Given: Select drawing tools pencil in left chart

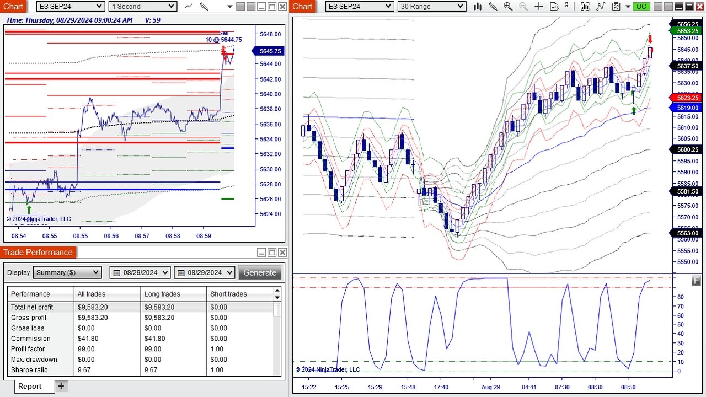Looking at the screenshot, I should (204, 7).
